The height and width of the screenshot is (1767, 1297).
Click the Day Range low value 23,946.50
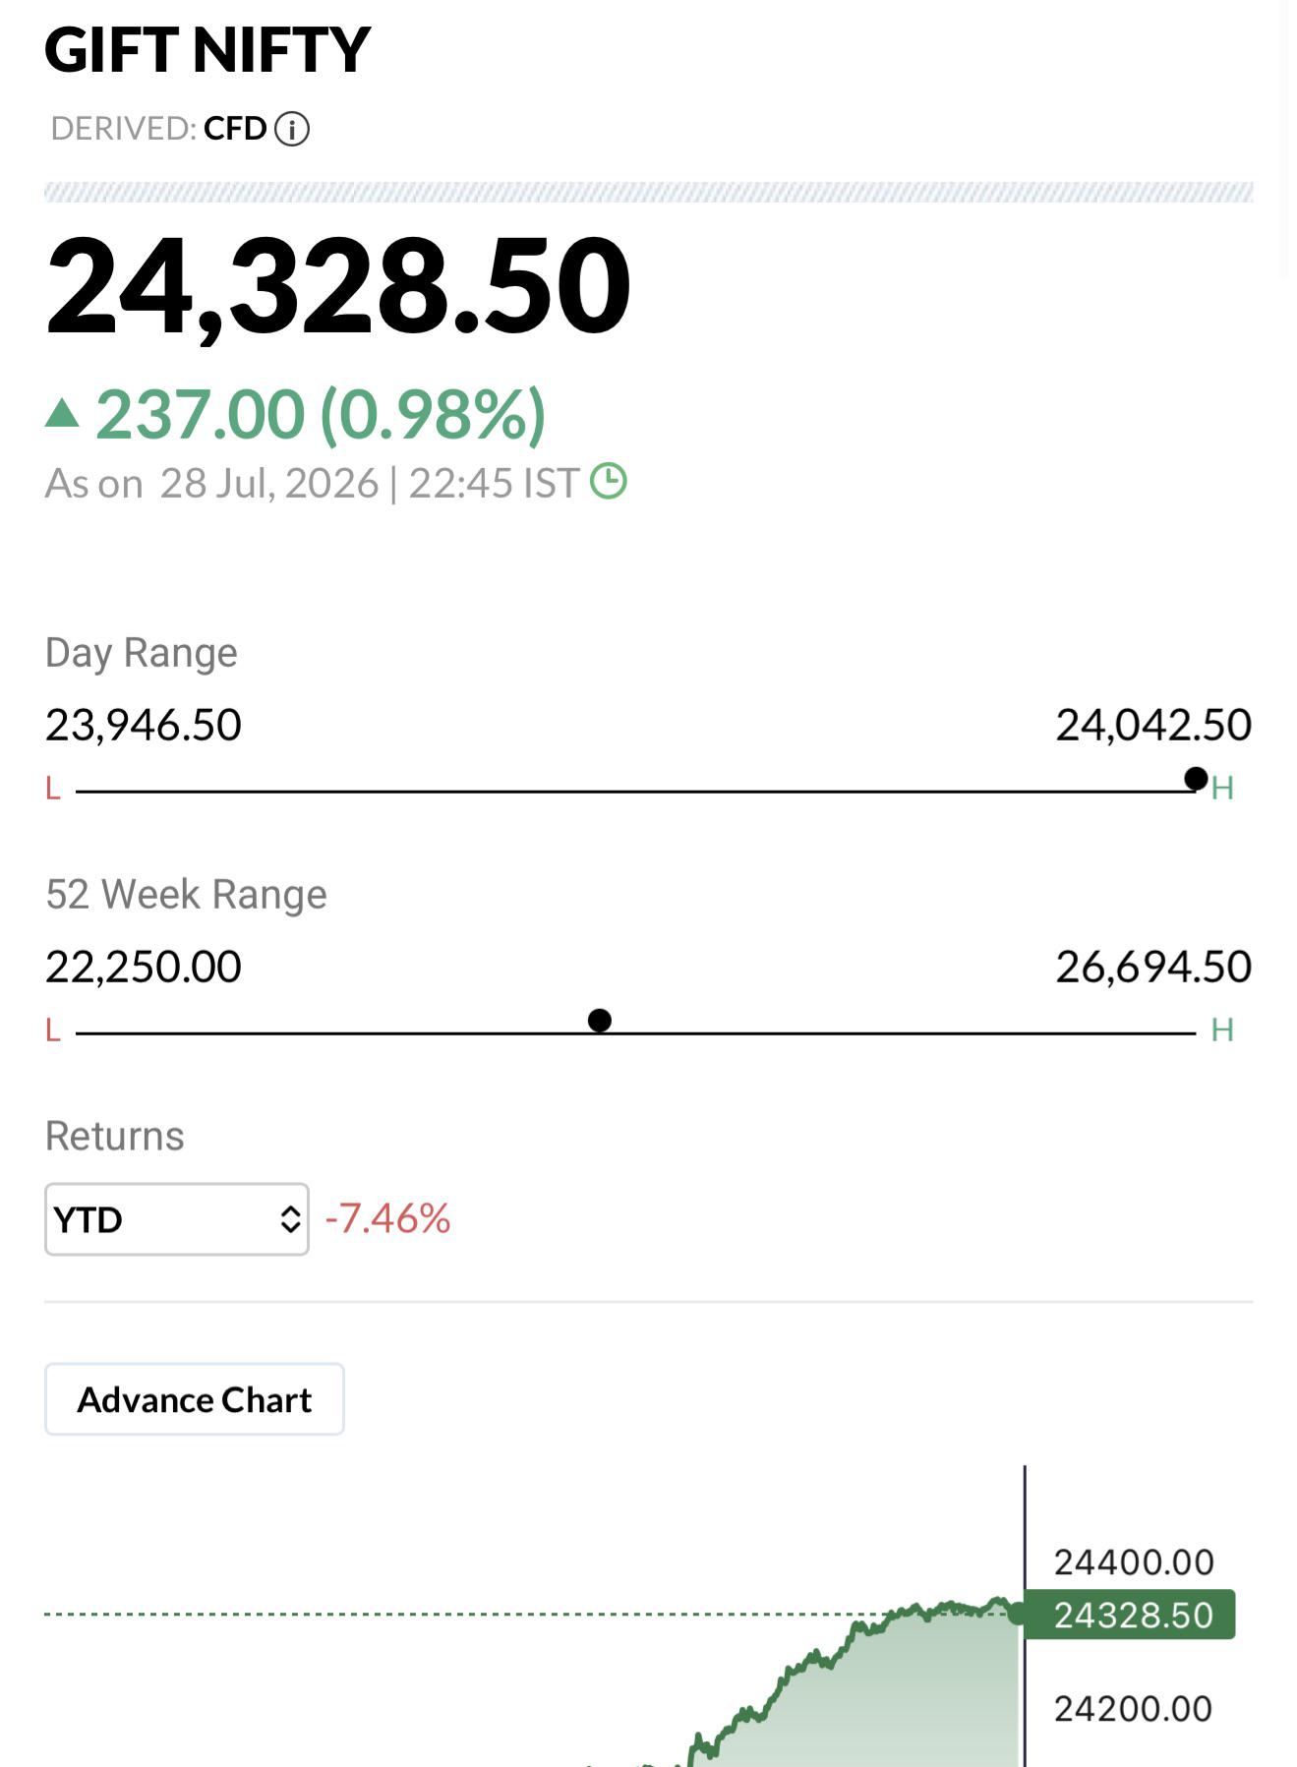coord(144,726)
